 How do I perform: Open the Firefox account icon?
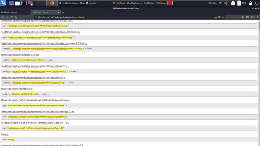tap(252, 17)
